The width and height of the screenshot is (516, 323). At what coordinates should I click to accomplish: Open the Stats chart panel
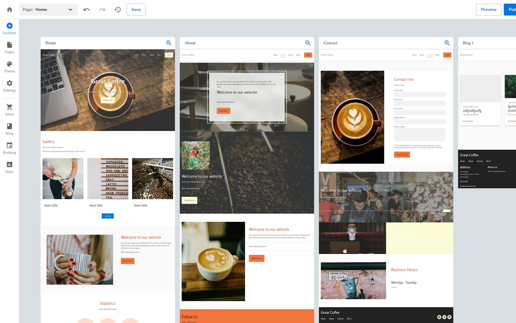point(9,167)
